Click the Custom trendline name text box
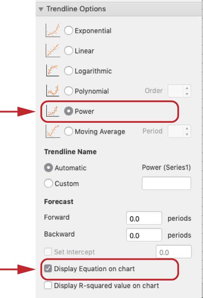 point(166,183)
